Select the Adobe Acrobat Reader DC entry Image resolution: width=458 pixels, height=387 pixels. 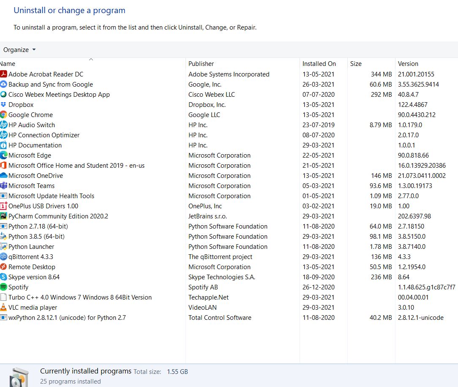46,74
